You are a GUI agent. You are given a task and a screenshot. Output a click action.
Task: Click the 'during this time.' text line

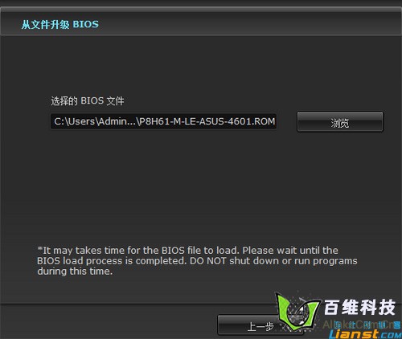(x=75, y=272)
